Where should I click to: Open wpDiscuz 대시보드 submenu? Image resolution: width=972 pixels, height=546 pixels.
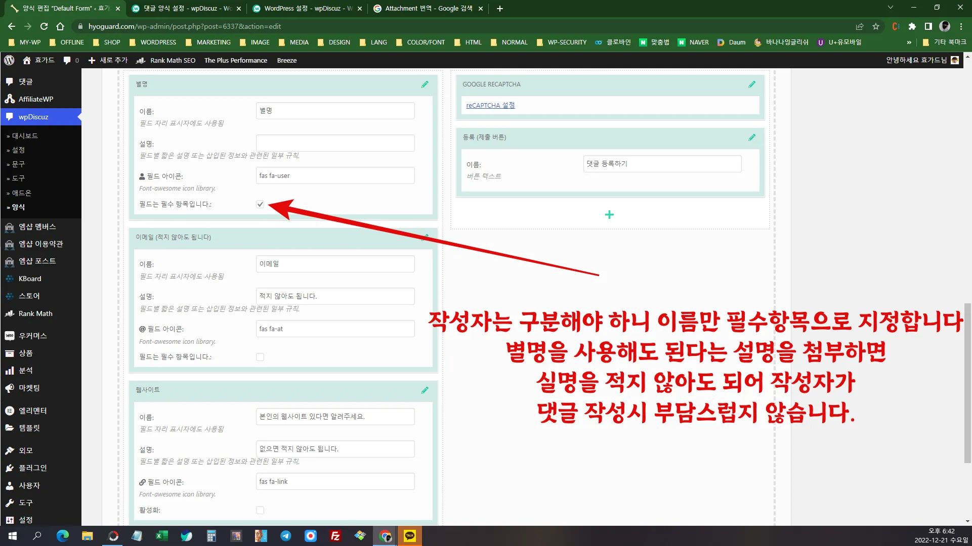point(25,136)
